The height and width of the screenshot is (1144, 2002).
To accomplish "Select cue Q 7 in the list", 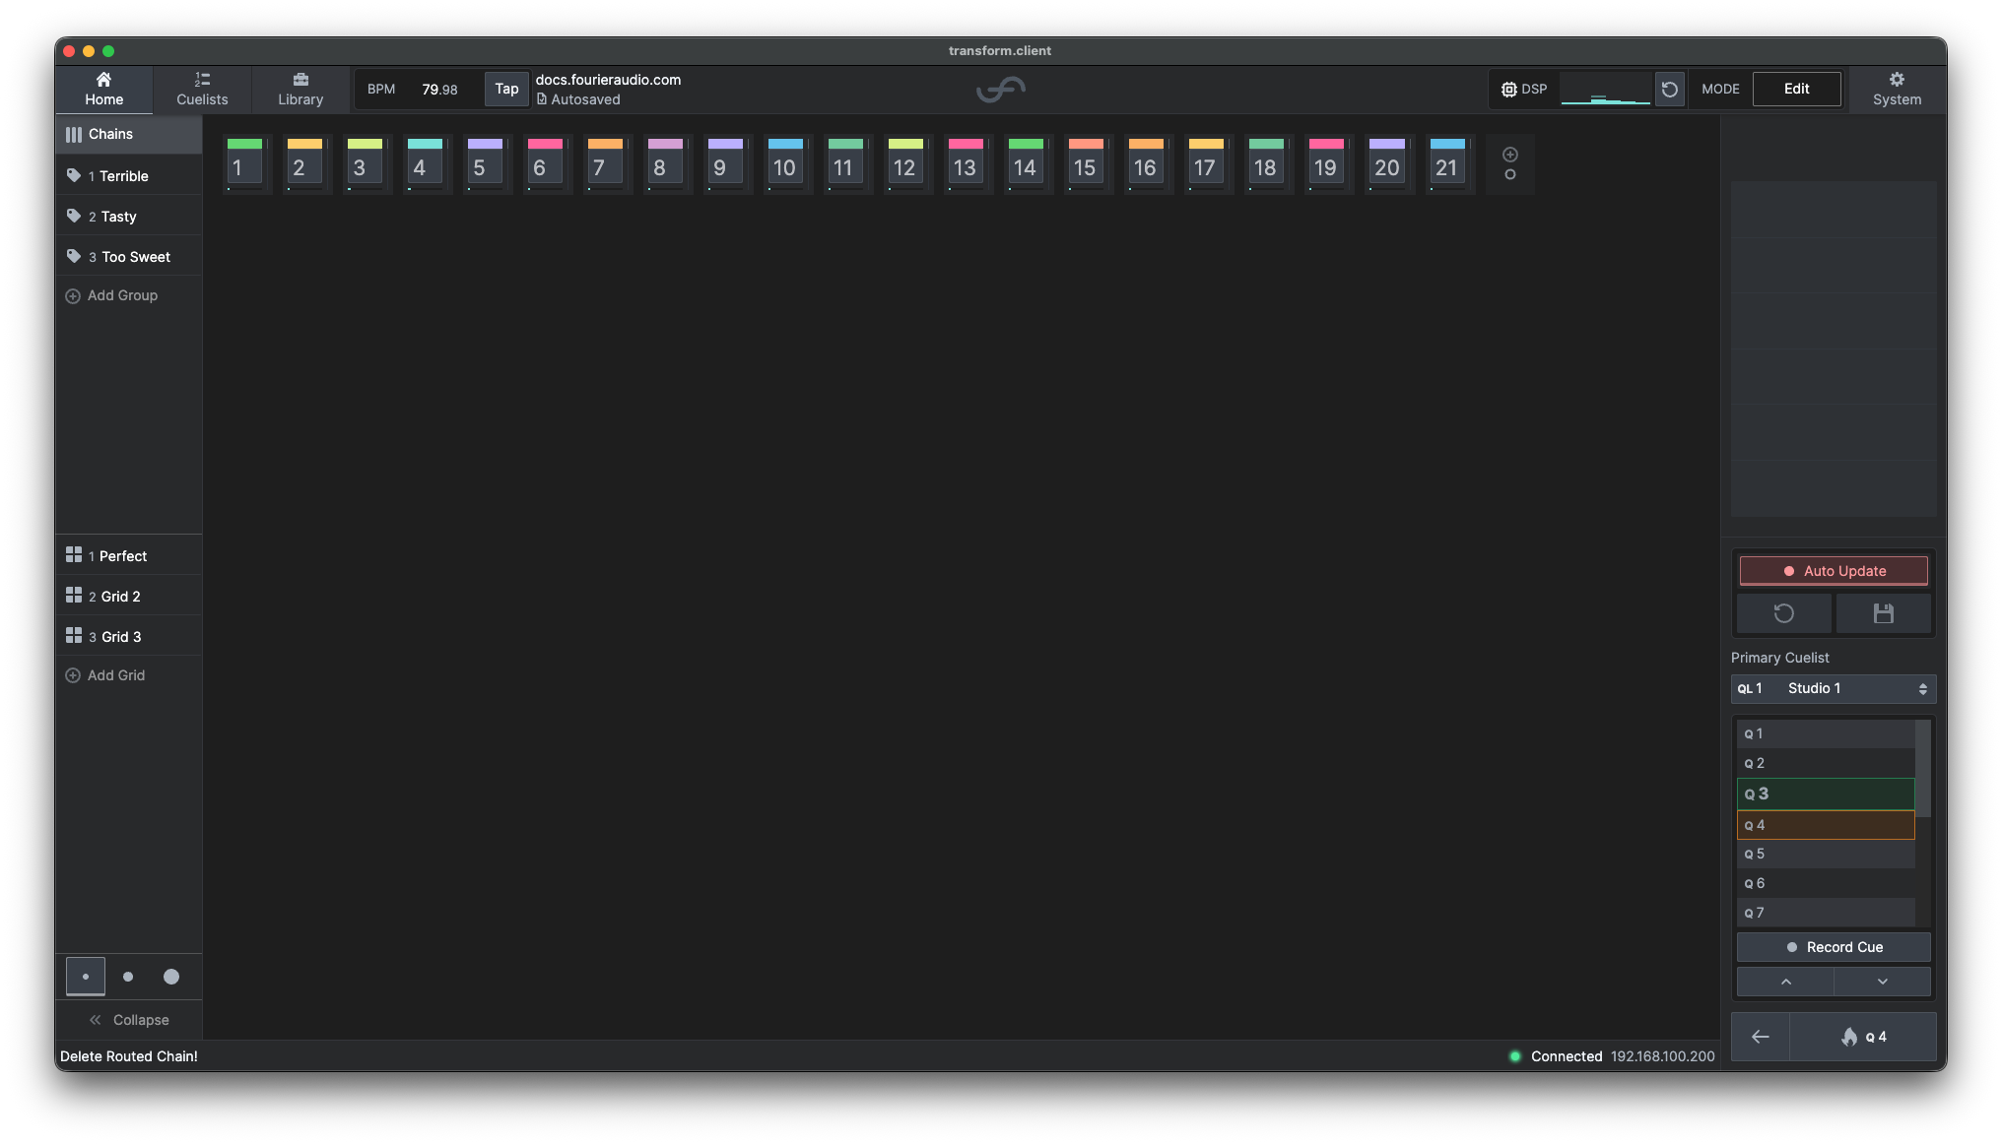I will point(1826,913).
